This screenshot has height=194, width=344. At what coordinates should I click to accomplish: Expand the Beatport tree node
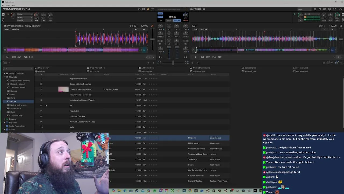click(x=4, y=119)
